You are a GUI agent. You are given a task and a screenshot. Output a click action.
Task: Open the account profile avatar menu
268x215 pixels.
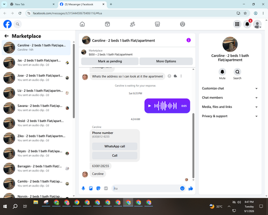[257, 24]
